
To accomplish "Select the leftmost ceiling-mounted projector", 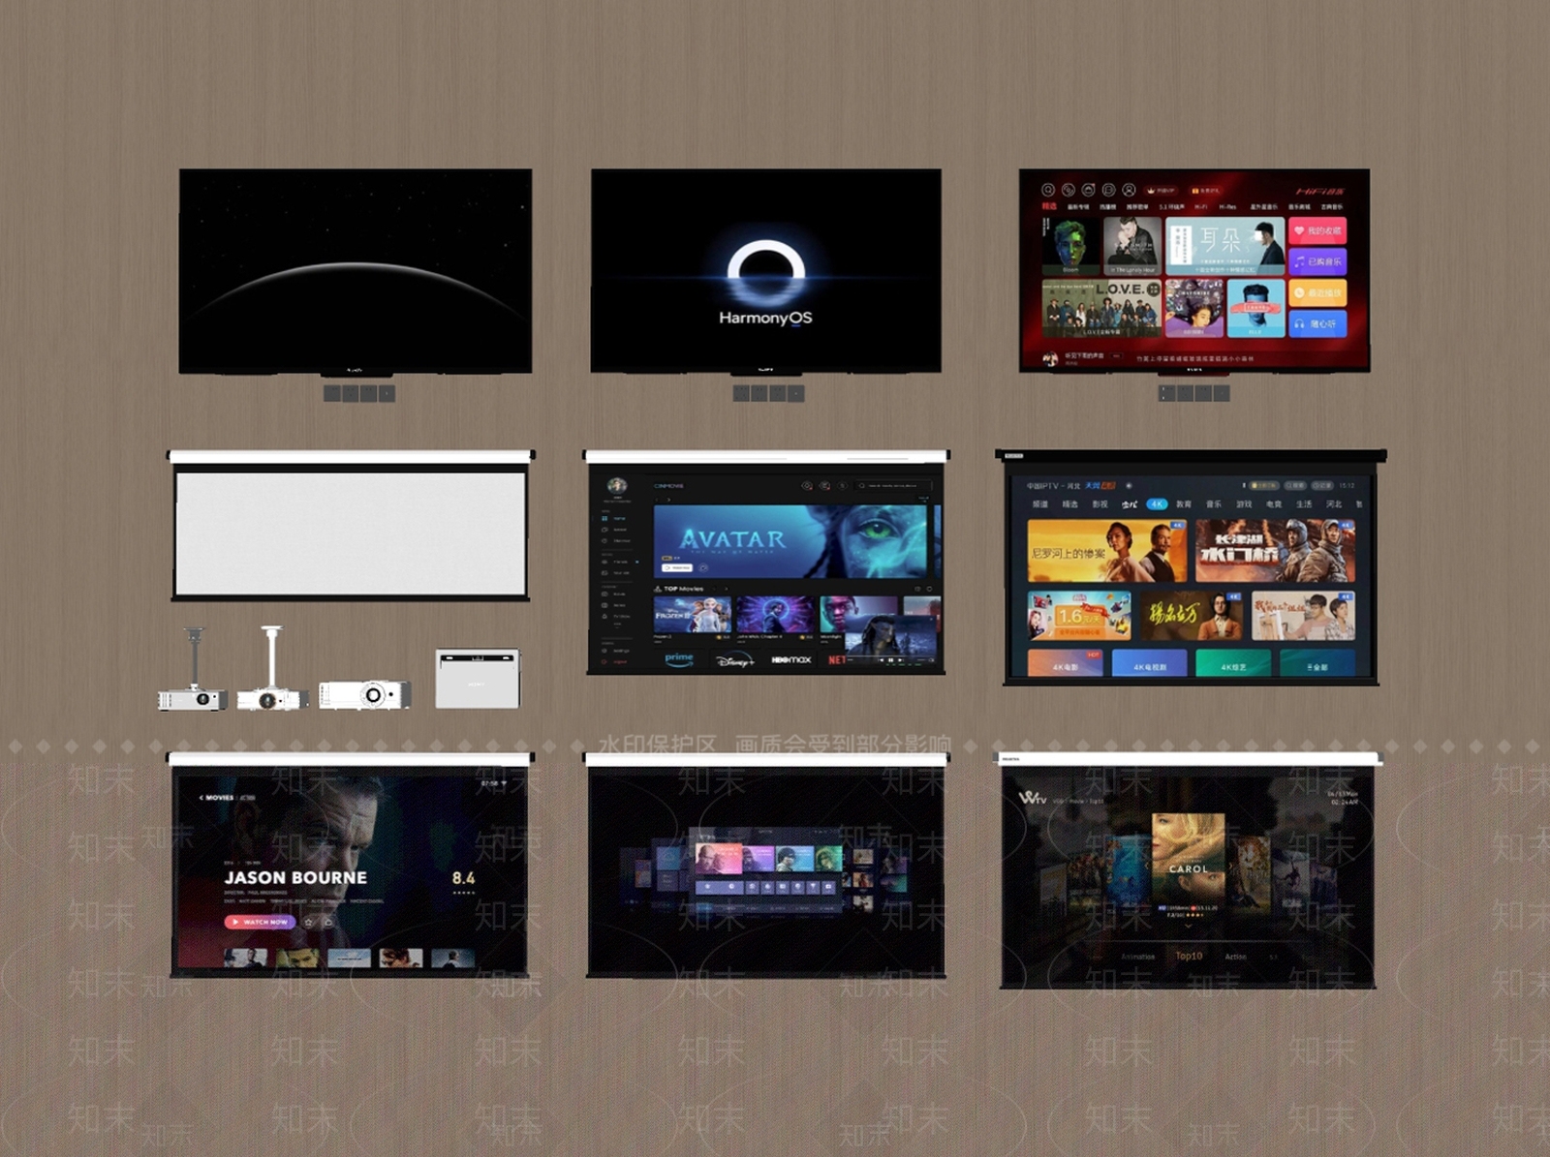I will tap(193, 669).
